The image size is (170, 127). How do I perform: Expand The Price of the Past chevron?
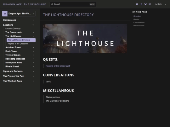33,76
